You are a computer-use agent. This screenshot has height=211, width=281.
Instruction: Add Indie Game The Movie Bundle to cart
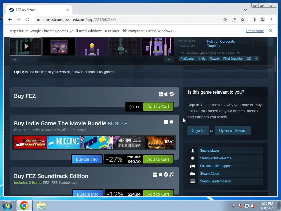pos(158,159)
